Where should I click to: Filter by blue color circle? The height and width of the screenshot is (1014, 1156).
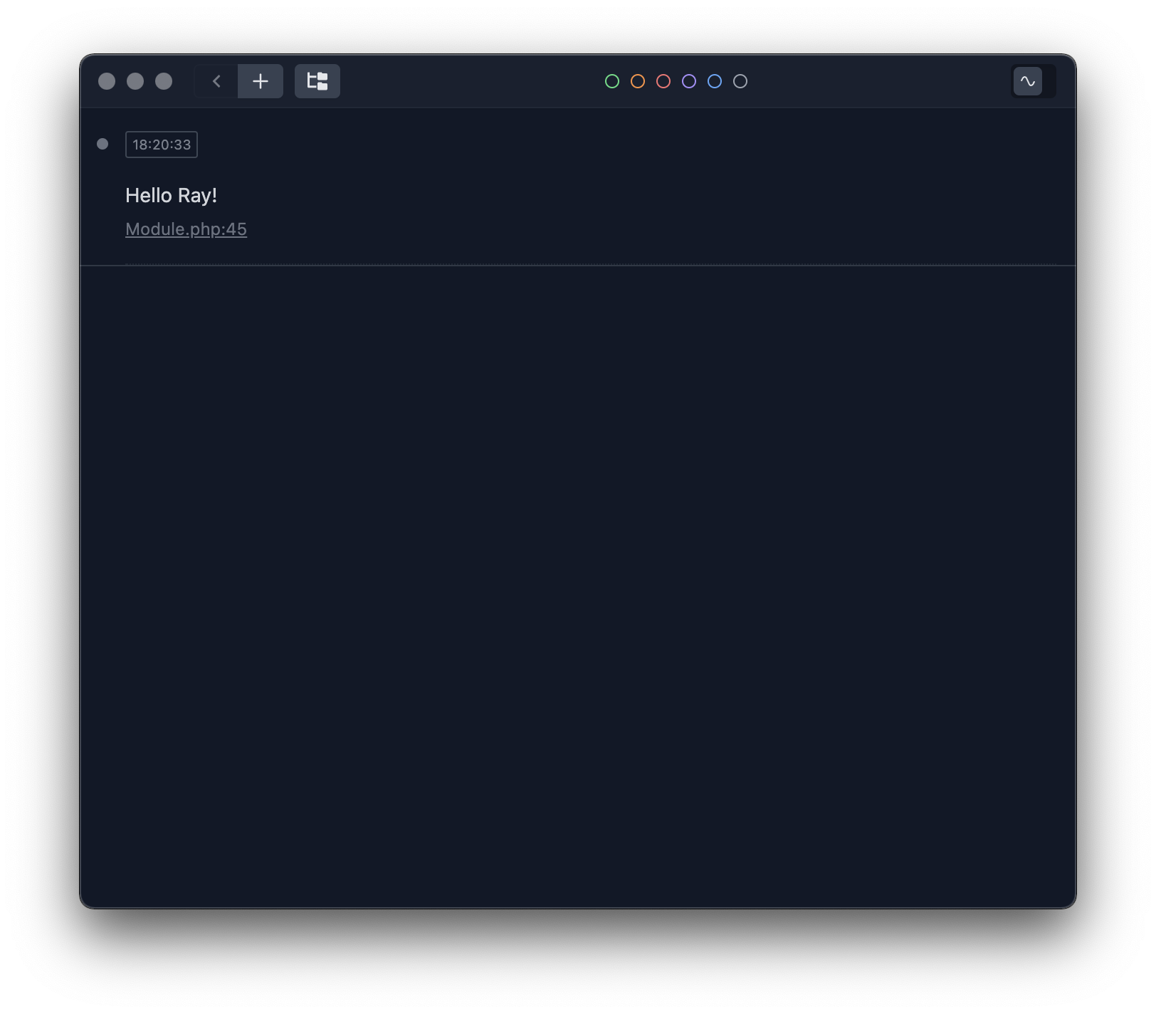715,81
